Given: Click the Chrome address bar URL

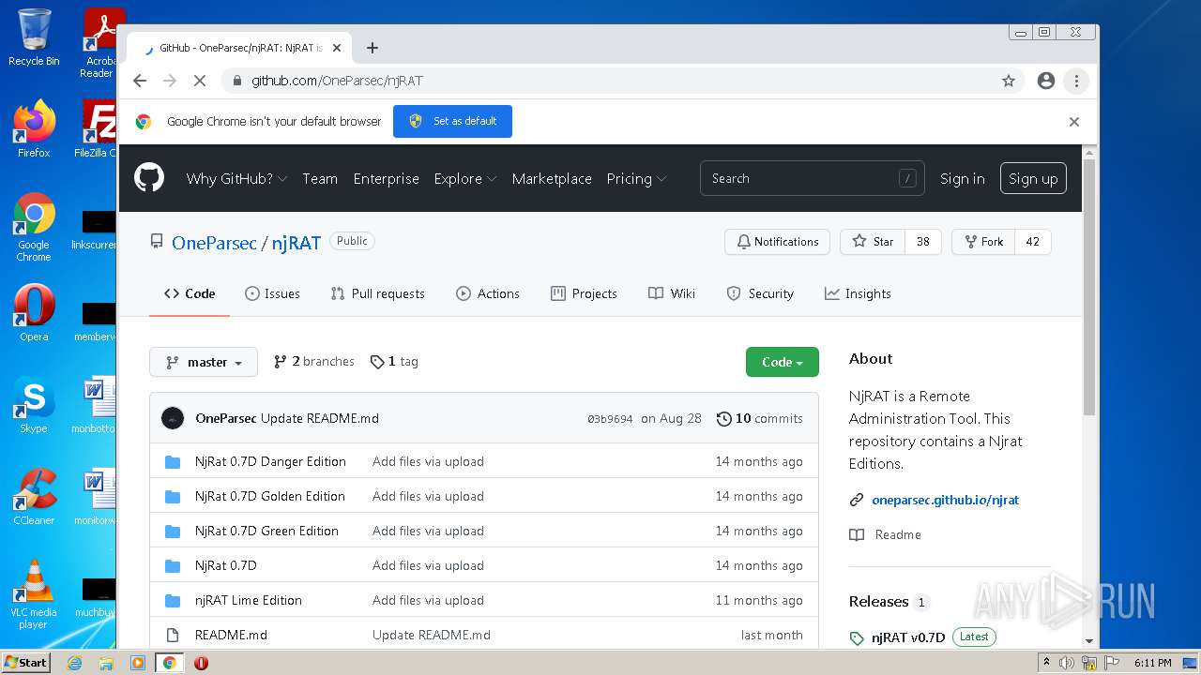Looking at the screenshot, I should 337,81.
